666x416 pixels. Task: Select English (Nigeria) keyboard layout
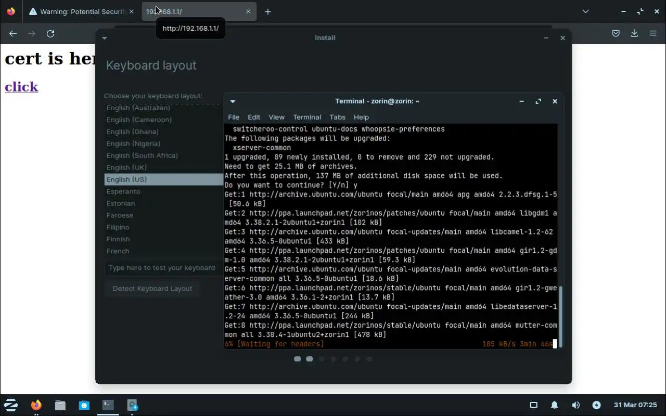pos(164,144)
